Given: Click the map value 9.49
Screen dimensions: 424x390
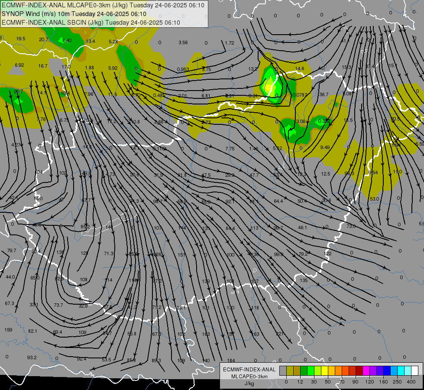Looking at the screenshot, I should (x=325, y=147).
